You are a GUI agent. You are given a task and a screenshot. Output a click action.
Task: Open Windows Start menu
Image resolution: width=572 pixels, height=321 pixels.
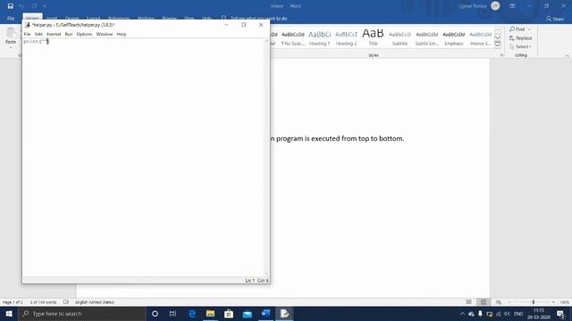[x=9, y=313]
